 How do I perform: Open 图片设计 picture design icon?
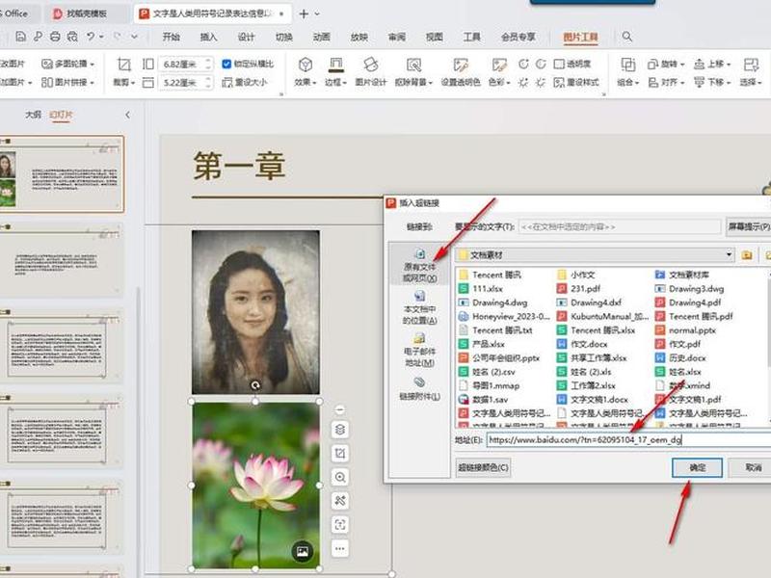pyautogui.click(x=371, y=65)
